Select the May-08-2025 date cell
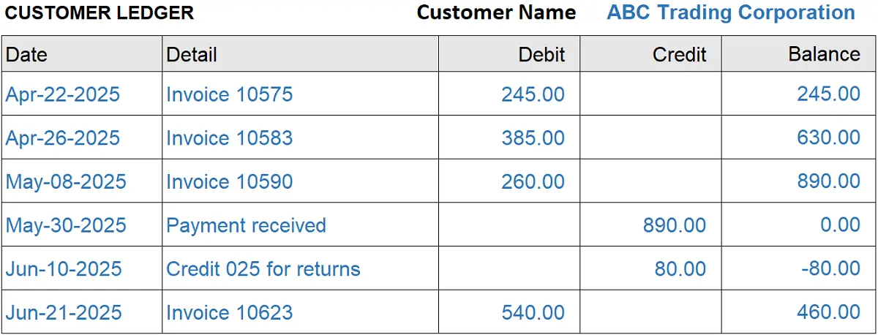Image resolution: width=878 pixels, height=335 pixels. click(x=66, y=181)
